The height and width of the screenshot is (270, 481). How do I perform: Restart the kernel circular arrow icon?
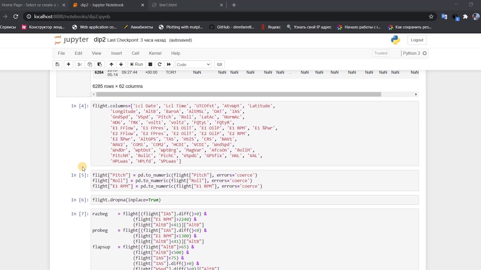click(160, 64)
